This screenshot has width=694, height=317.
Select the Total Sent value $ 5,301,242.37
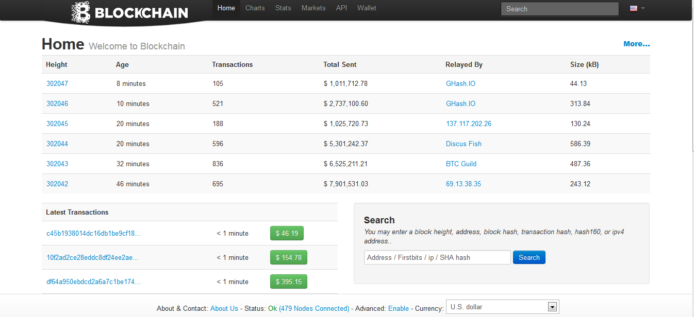pos(345,144)
